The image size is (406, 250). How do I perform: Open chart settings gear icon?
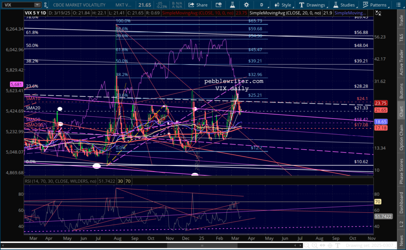tap(247, 5)
